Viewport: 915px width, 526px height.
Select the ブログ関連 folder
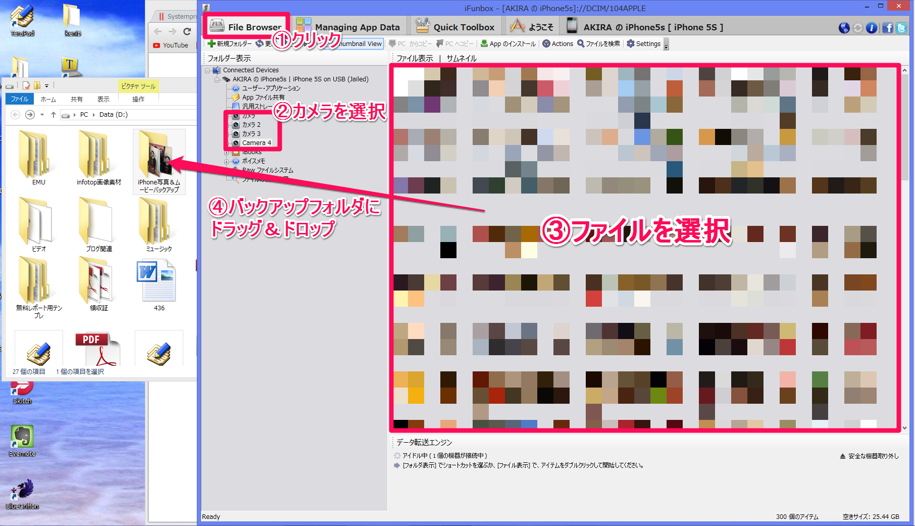pyautogui.click(x=99, y=225)
